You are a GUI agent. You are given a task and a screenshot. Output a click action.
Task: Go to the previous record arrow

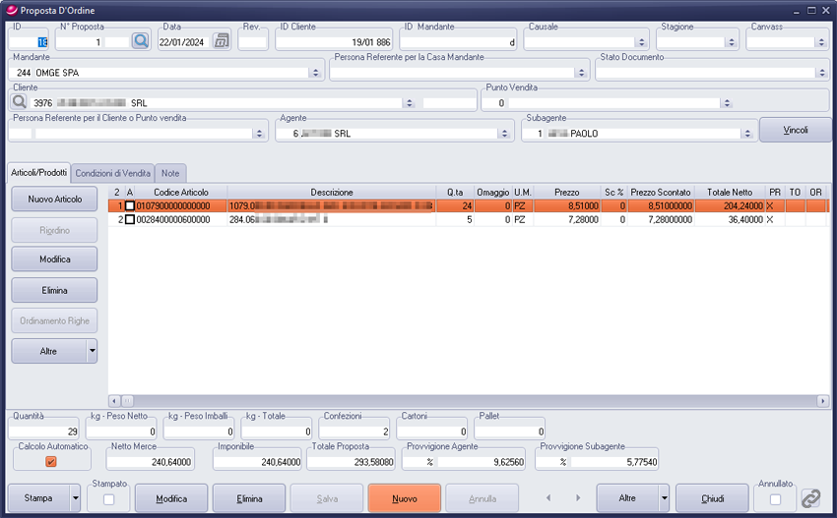coord(549,498)
